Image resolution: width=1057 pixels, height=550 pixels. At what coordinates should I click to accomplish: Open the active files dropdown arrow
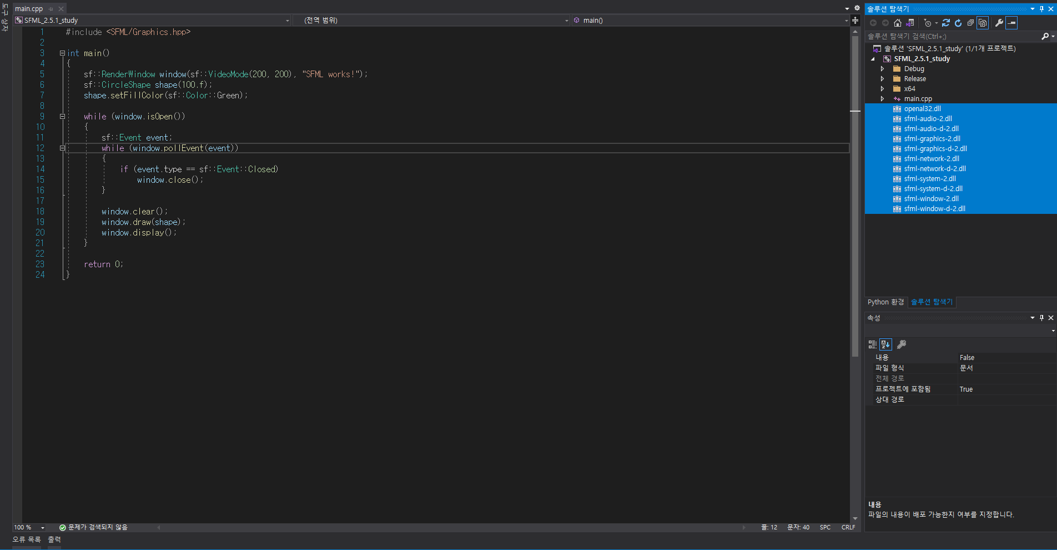[847, 9]
